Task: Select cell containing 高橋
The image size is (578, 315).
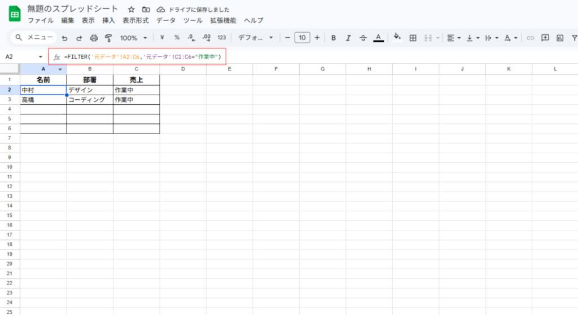Action: coord(43,100)
